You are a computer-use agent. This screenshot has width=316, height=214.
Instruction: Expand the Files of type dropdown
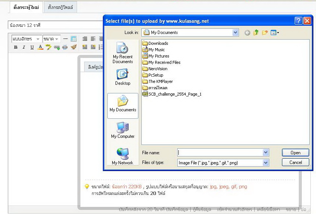pyautogui.click(x=266, y=162)
